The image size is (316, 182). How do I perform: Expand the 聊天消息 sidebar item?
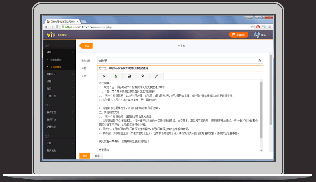73,150
